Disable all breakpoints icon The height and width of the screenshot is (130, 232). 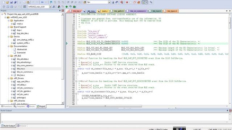[x=134, y=2]
